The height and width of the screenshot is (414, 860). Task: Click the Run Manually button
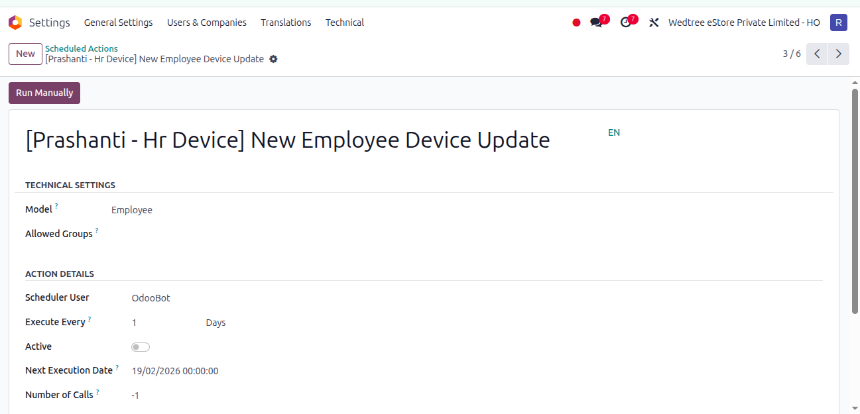click(44, 93)
